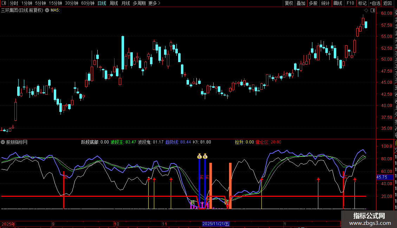Switch to 60分钟 period
Image resolution: width=397 pixels, height=228 pixels.
click(88, 3)
